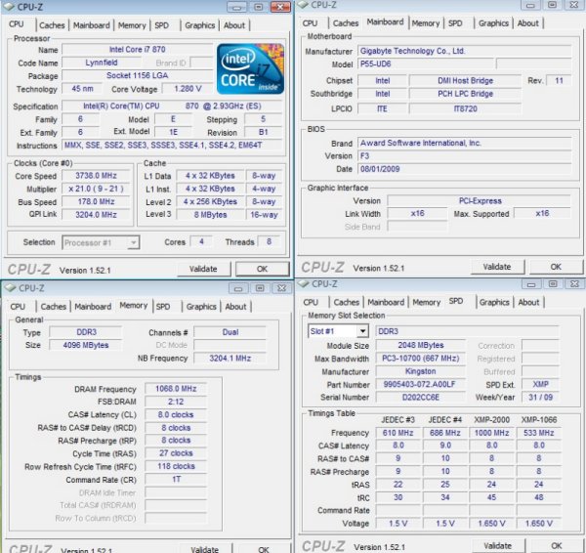Viewport: 586px width, 553px height.
Task: Switch to About tab in Mainboard window
Action: click(527, 23)
